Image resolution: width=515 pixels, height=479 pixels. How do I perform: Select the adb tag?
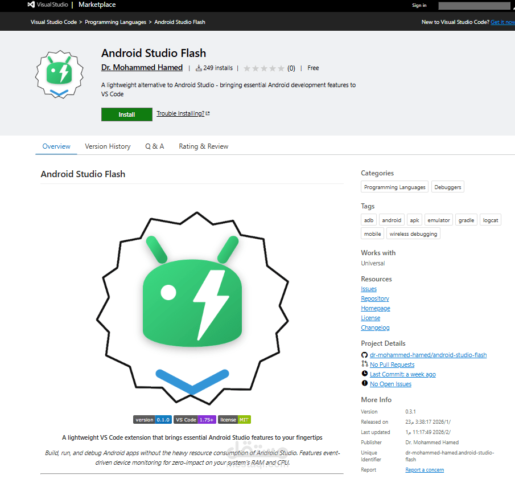pyautogui.click(x=368, y=220)
